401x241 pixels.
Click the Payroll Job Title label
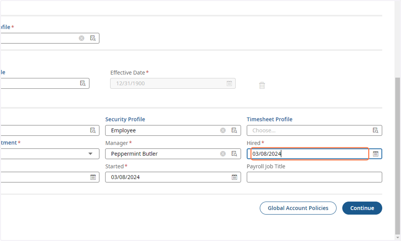coord(266,166)
